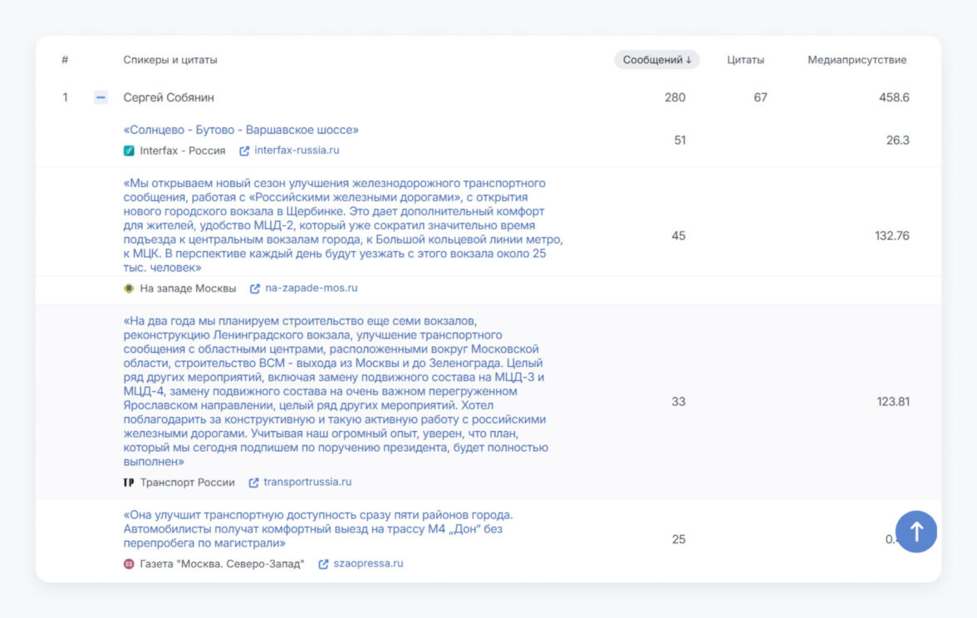This screenshot has height=618, width=977.
Task: Open the interfax-russia.ru link
Action: (x=297, y=150)
